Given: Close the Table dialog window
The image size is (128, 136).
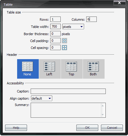Looking at the screenshot, I should (120, 3).
